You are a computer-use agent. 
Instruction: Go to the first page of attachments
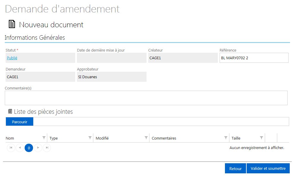pyautogui.click(x=11, y=148)
